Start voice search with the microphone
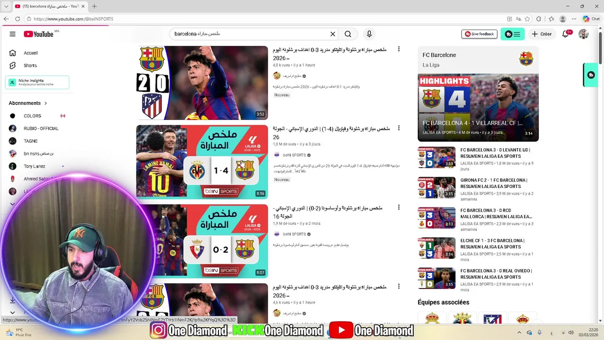 tap(369, 34)
